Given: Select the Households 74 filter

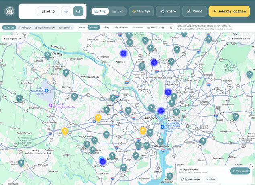Looking at the screenshot, I should (45, 27).
